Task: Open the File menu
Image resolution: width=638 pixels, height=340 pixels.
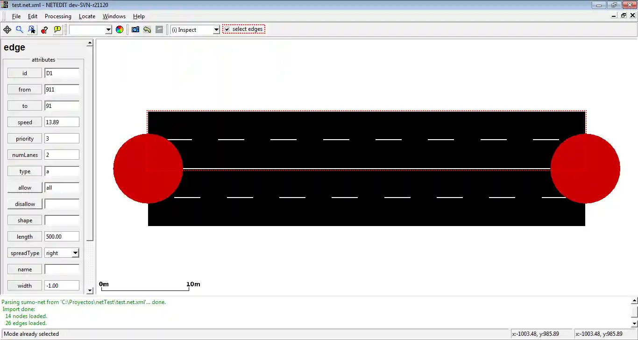Action: [16, 16]
